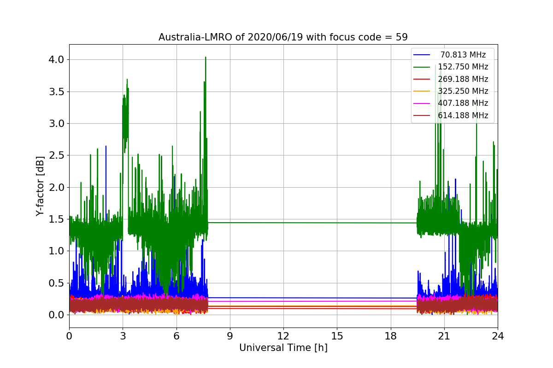
Task: Click the x-axis tick label 18
Action: [390, 336]
